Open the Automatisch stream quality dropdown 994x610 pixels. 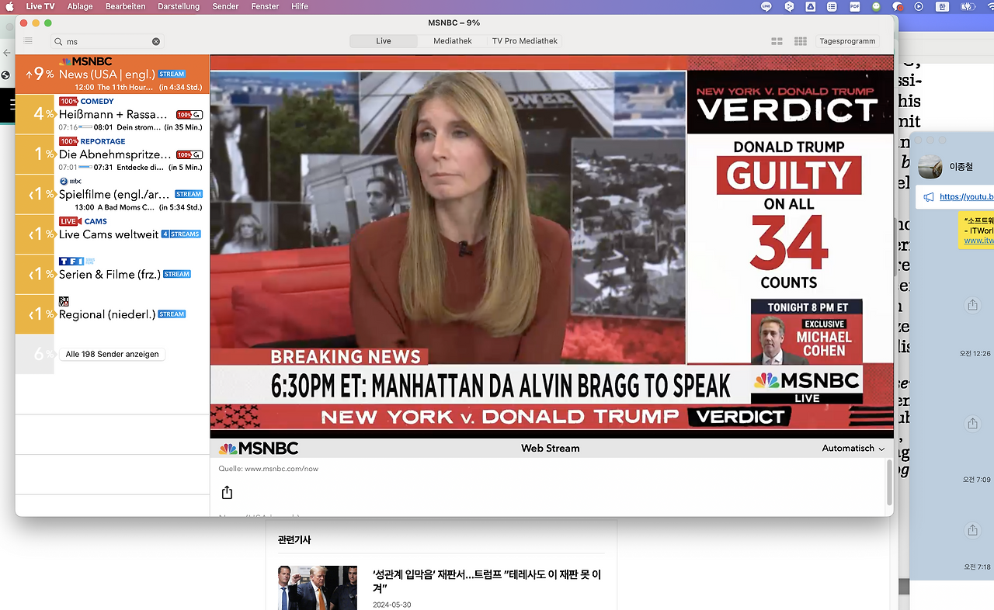(853, 449)
